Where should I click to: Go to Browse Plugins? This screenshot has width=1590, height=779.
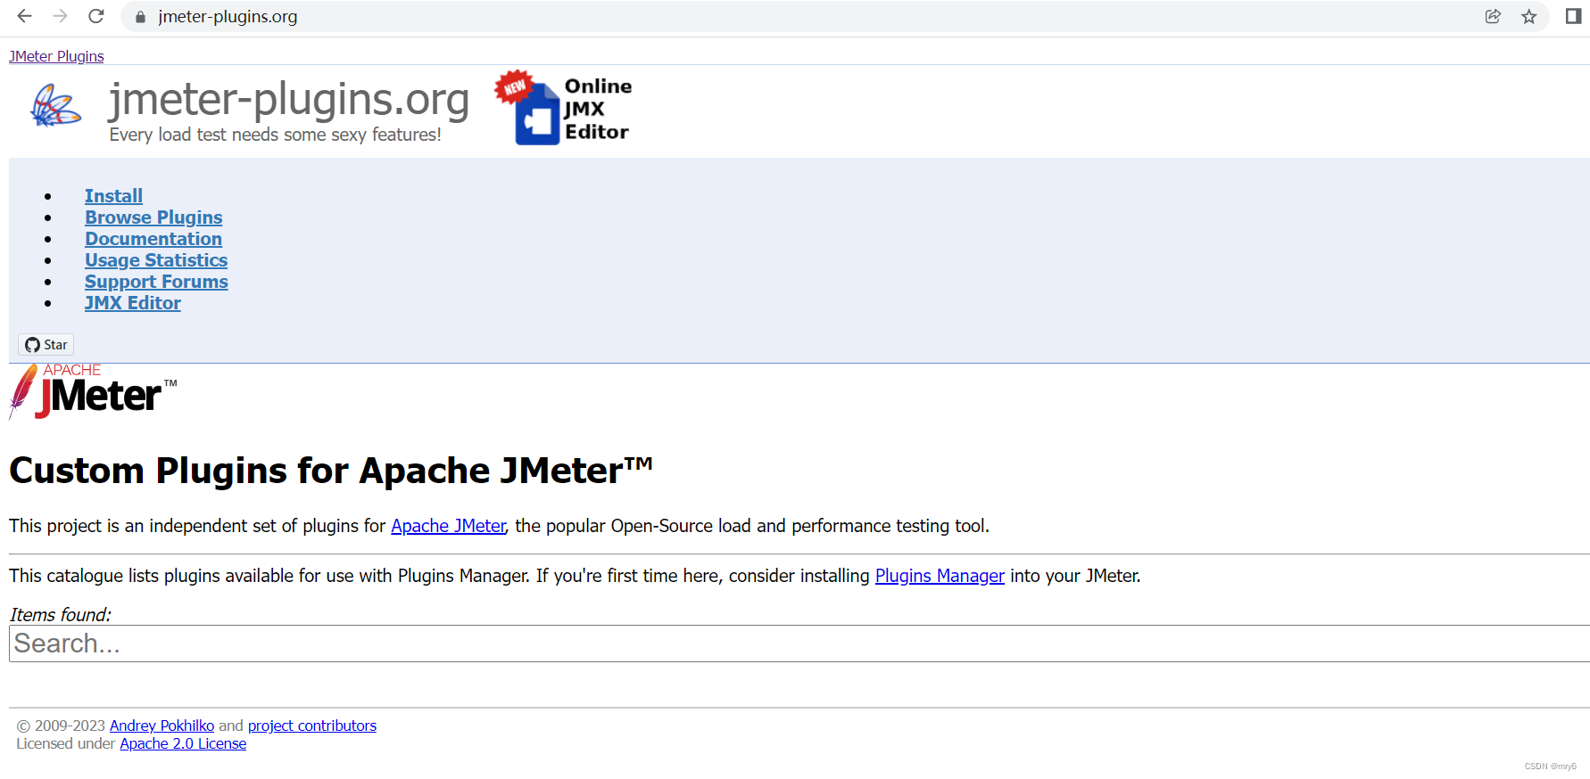click(x=153, y=217)
